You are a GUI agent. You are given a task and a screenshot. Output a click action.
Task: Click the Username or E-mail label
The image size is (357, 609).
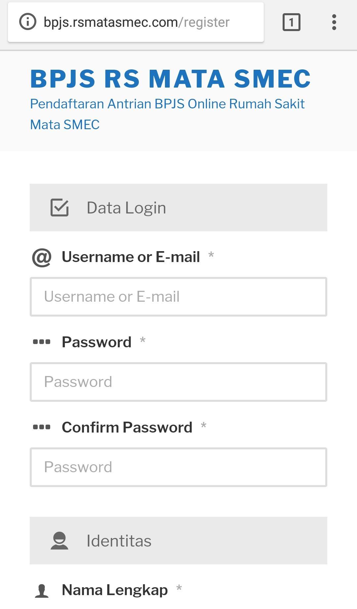(131, 257)
